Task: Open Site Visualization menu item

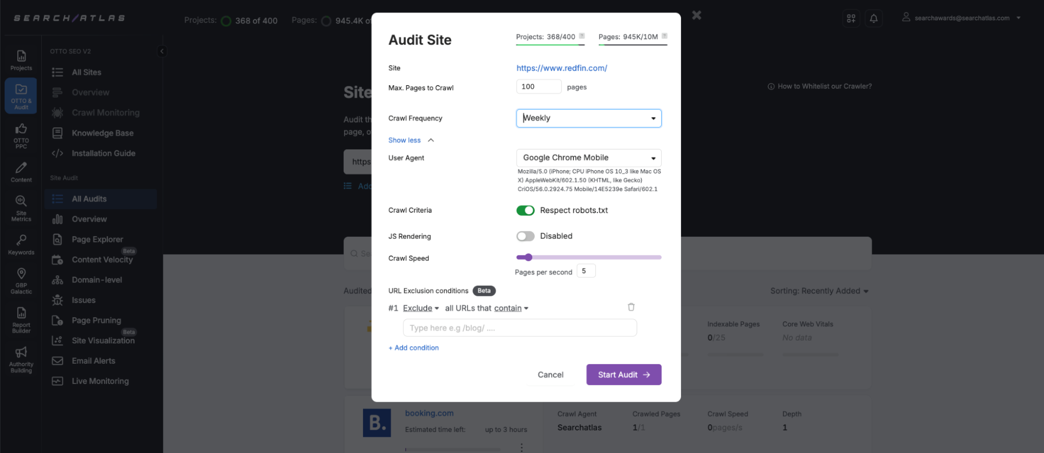Action: (x=103, y=341)
